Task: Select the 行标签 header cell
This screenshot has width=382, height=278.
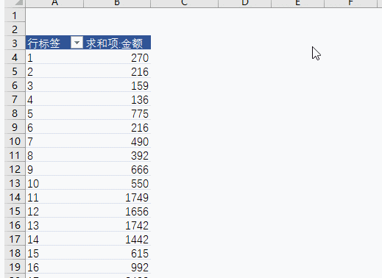Action: point(54,43)
